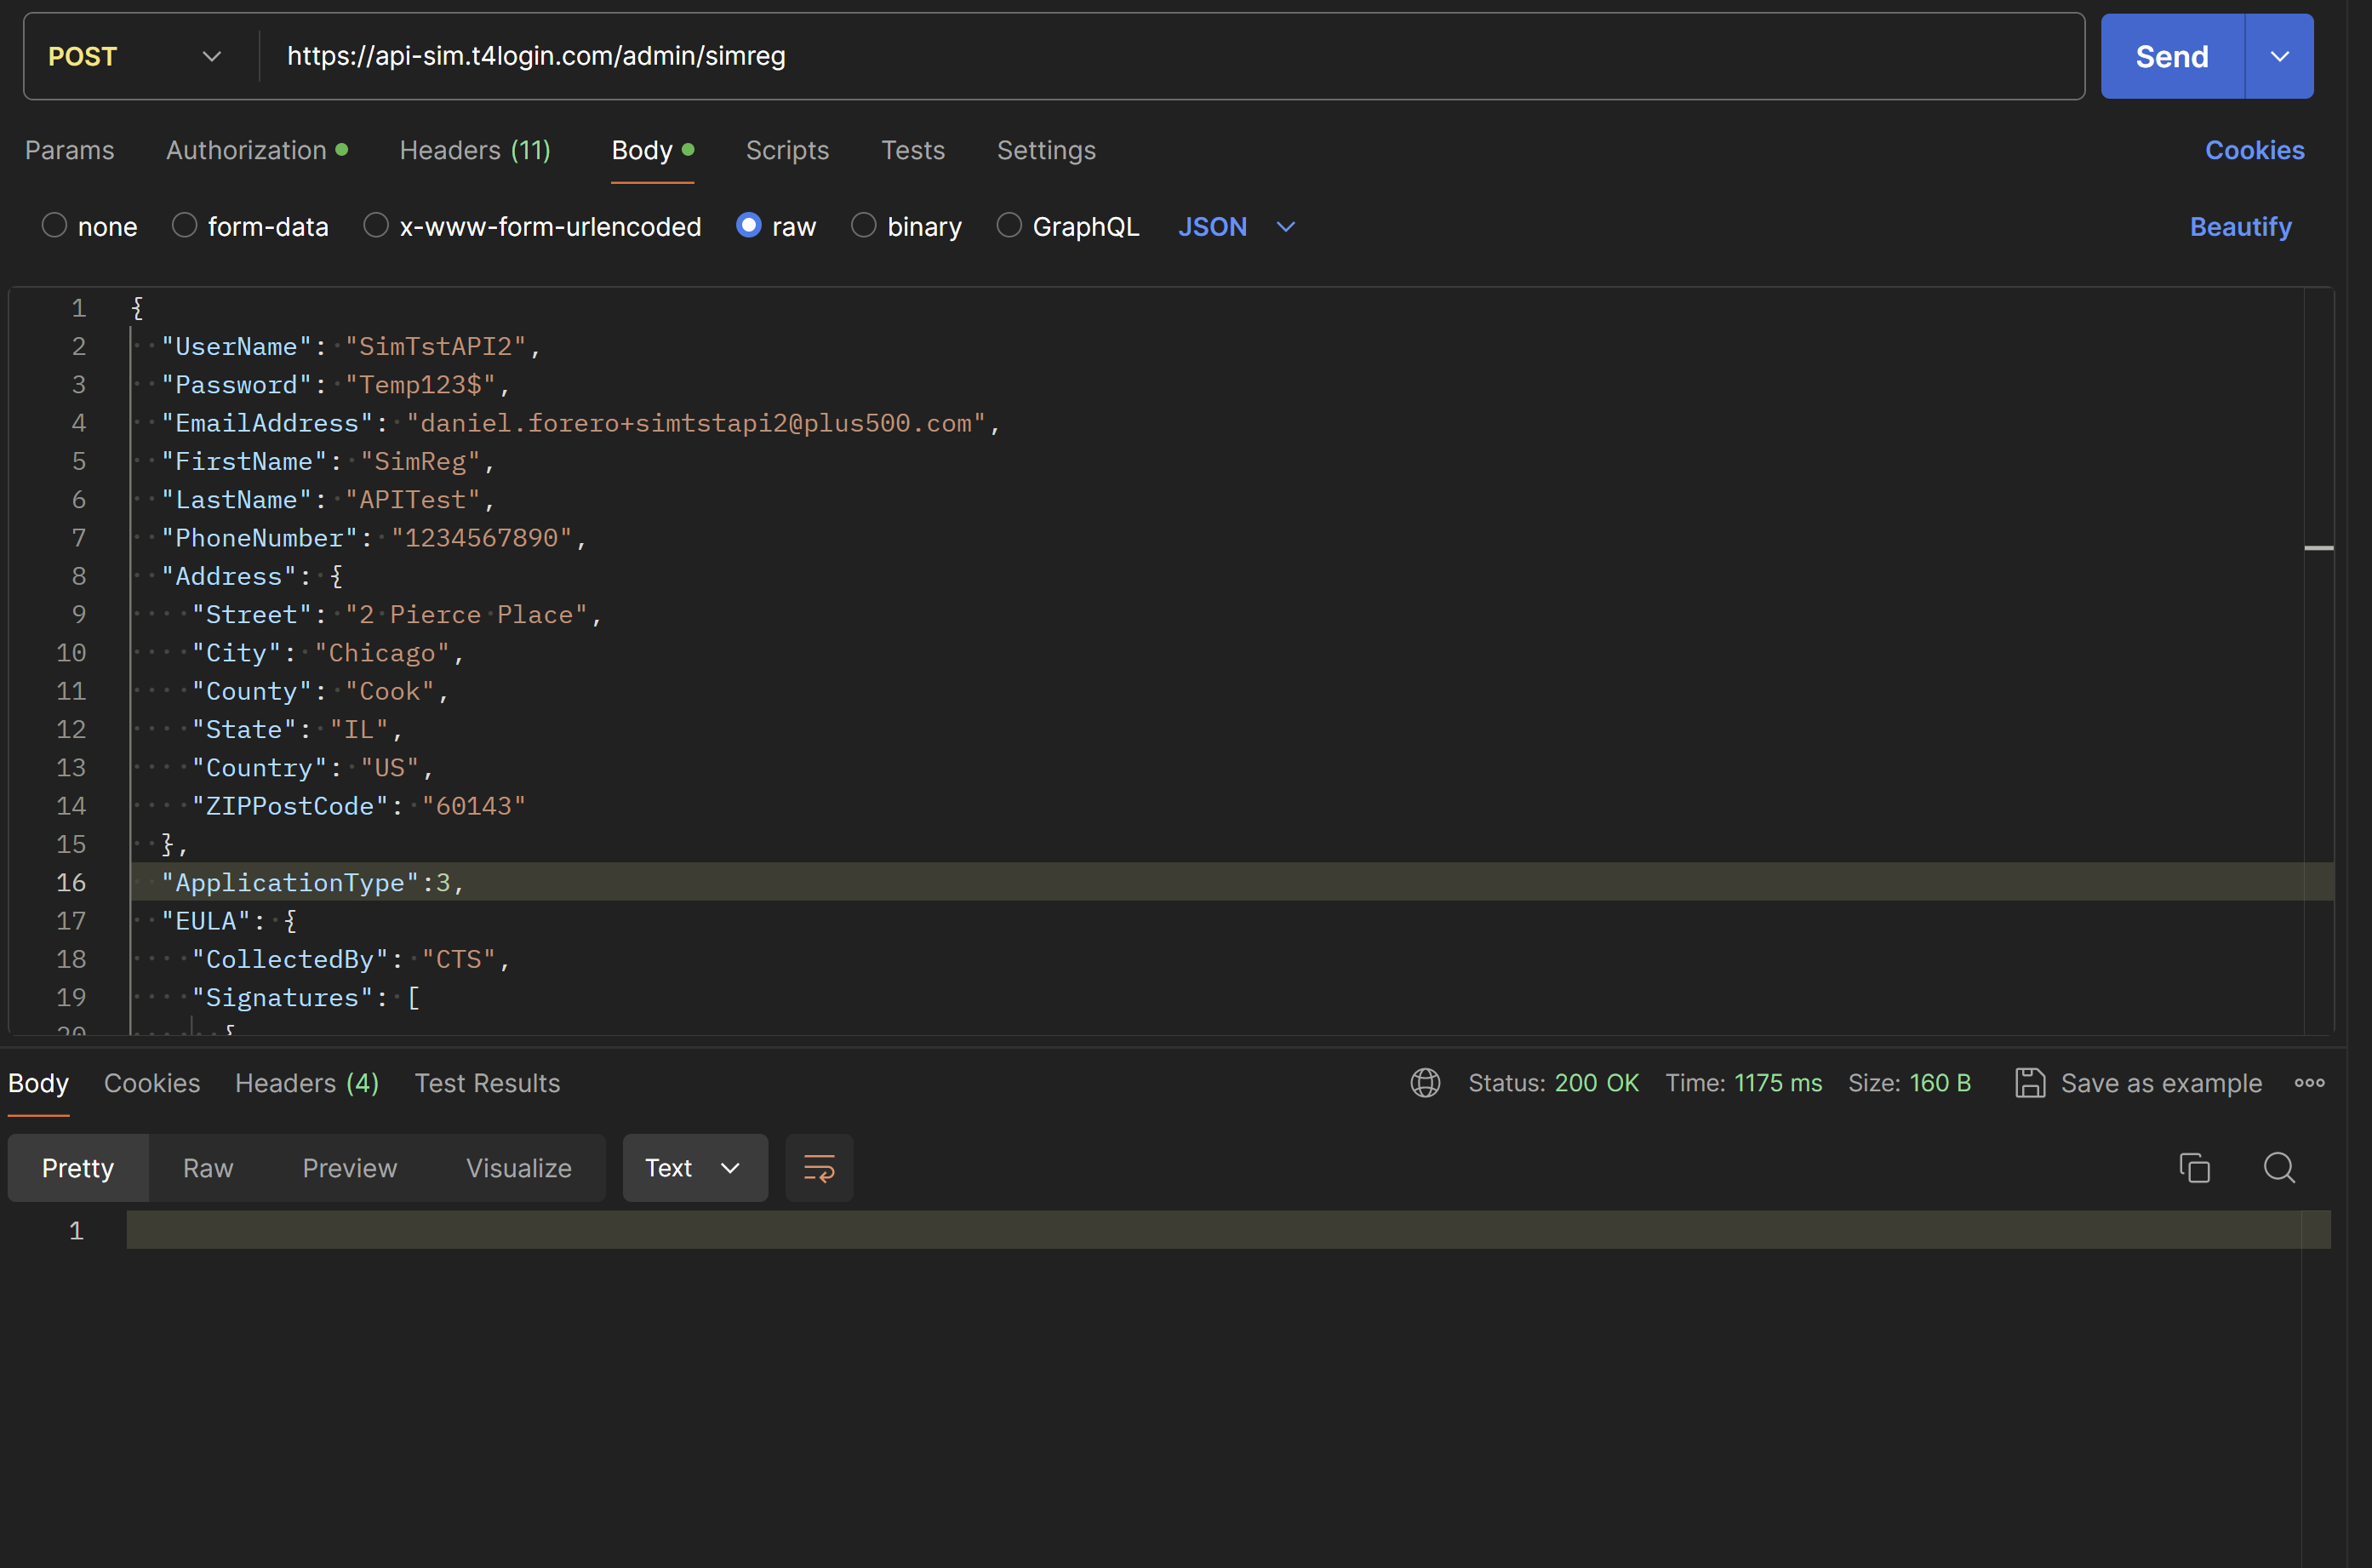
Task: Copy response using the copy icon
Action: 2194,1167
